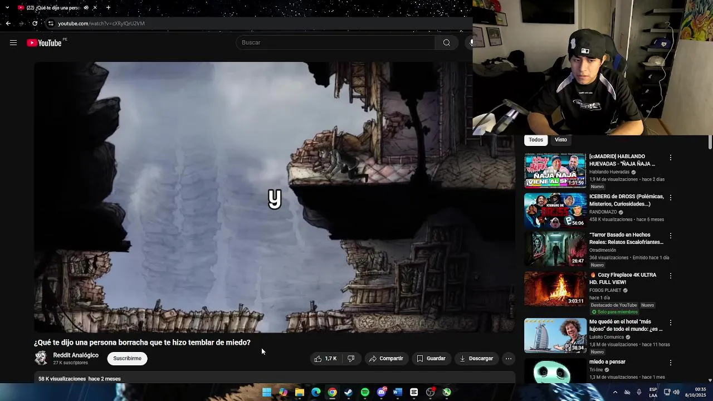Viewport: 713px width, 401px height.
Task: Open the hotel más lujoso video thumbnail
Action: tap(555, 336)
